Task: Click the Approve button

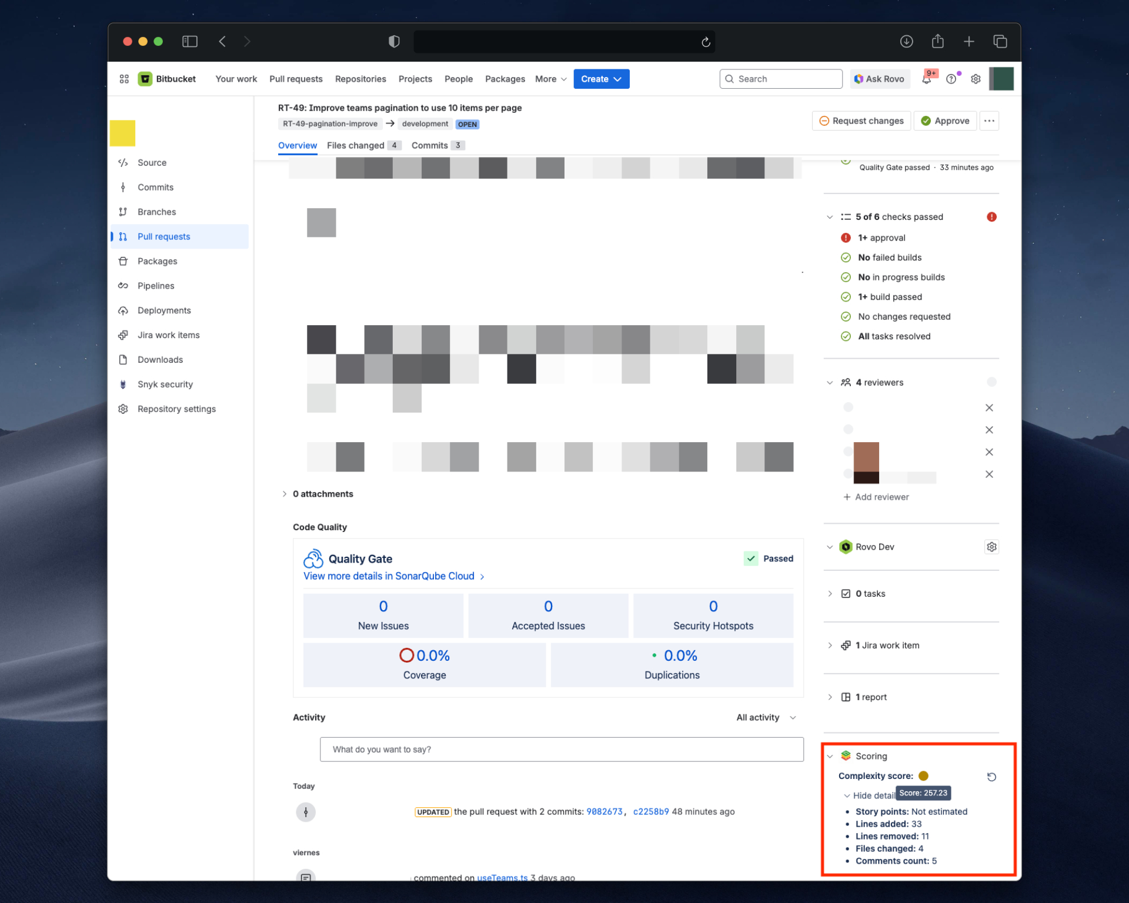Action: [944, 121]
